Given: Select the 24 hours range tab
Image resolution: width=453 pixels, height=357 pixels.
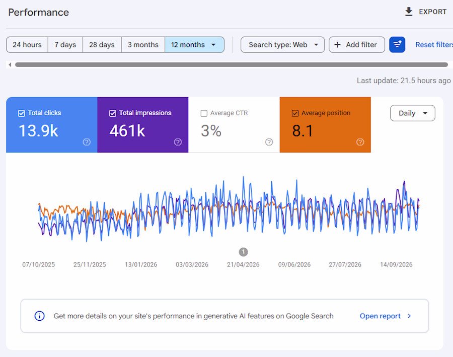Looking at the screenshot, I should (27, 44).
